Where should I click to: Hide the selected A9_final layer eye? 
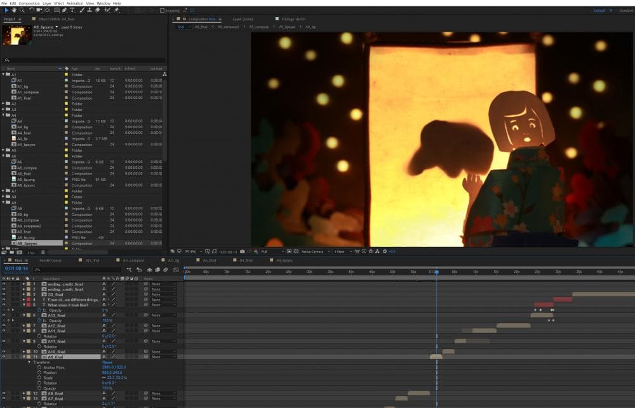point(4,357)
